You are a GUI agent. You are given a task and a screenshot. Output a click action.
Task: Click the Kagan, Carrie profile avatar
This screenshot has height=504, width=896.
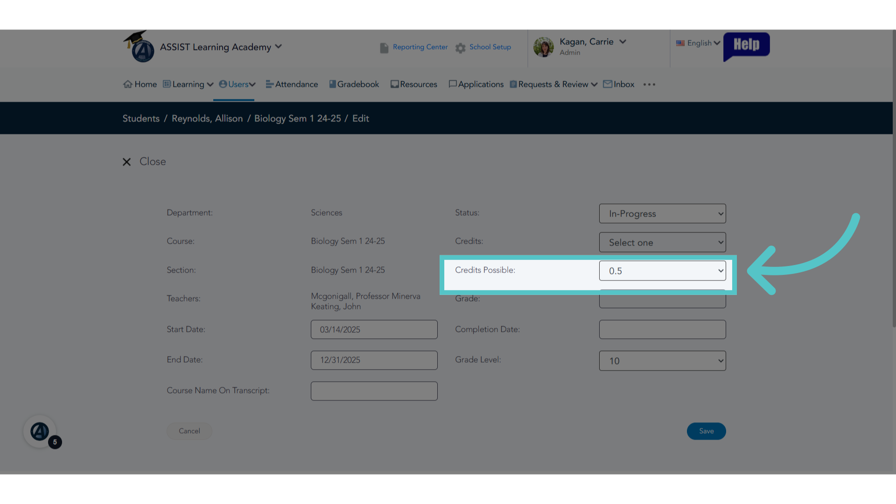coord(543,47)
